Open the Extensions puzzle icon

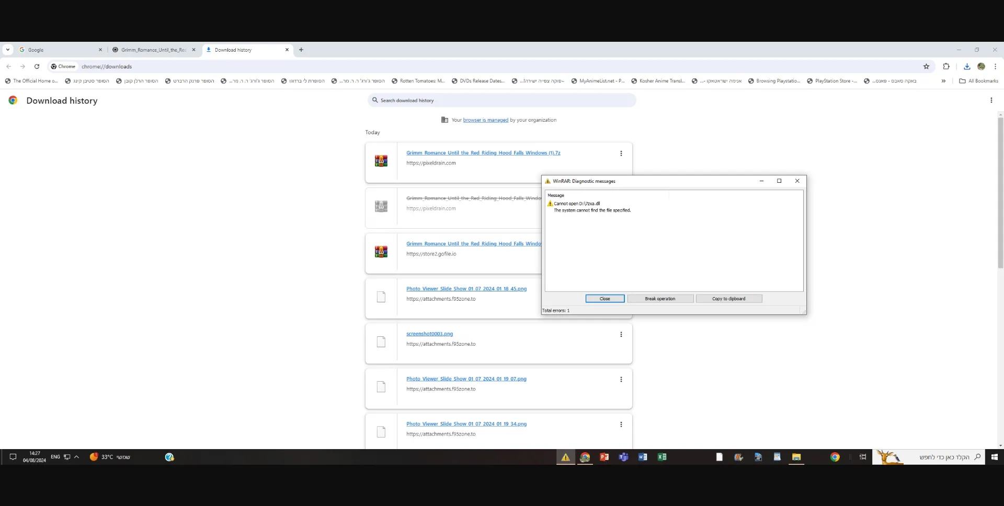(946, 66)
